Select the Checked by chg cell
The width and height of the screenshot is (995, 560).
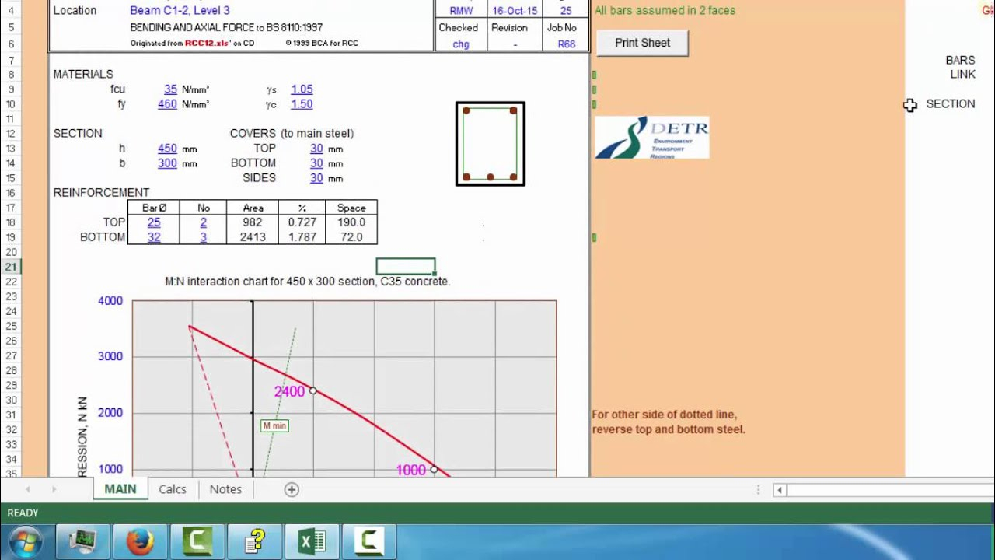(x=461, y=44)
